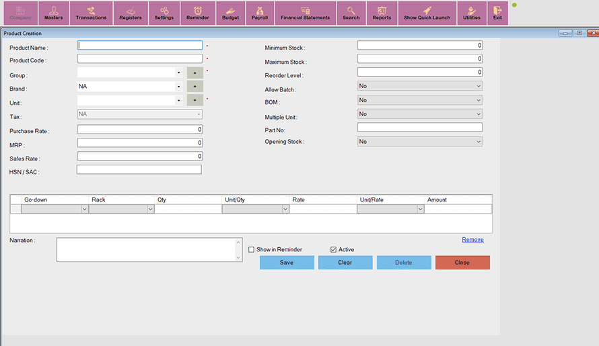Click the HSN / SAC field
Screen dimensions: 599x346
coord(139,169)
